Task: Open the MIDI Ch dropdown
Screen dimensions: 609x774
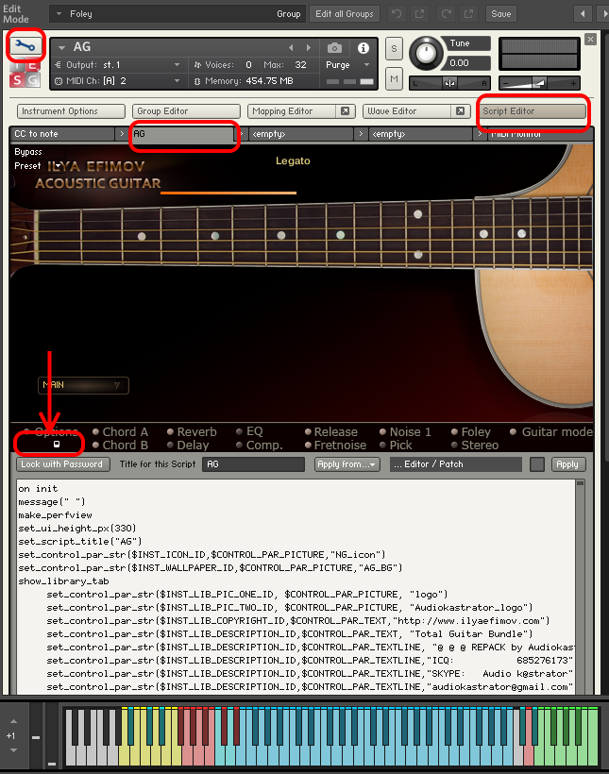Action: 177,80
